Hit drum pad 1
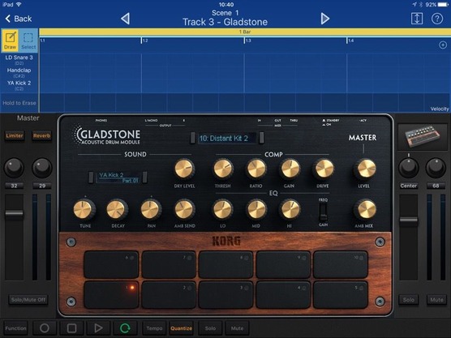 click(111, 295)
